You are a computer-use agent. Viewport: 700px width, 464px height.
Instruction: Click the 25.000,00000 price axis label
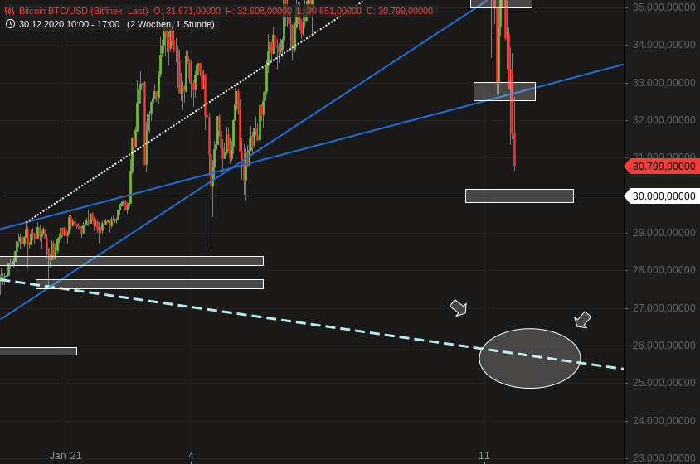[x=664, y=383]
